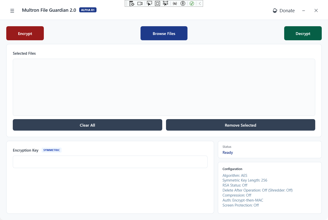Click the track focused element icon
The width and height of the screenshot is (328, 220).
pos(166,3)
